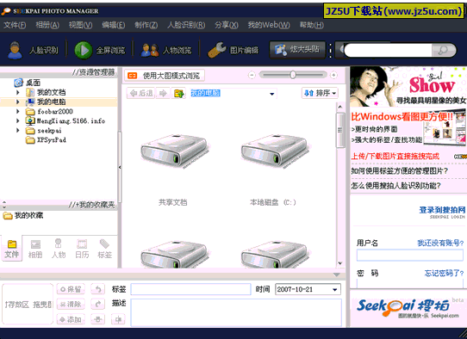This screenshot has width=467, height=339.
Task: Switch to the 相册 tab
Action: pyautogui.click(x=35, y=249)
